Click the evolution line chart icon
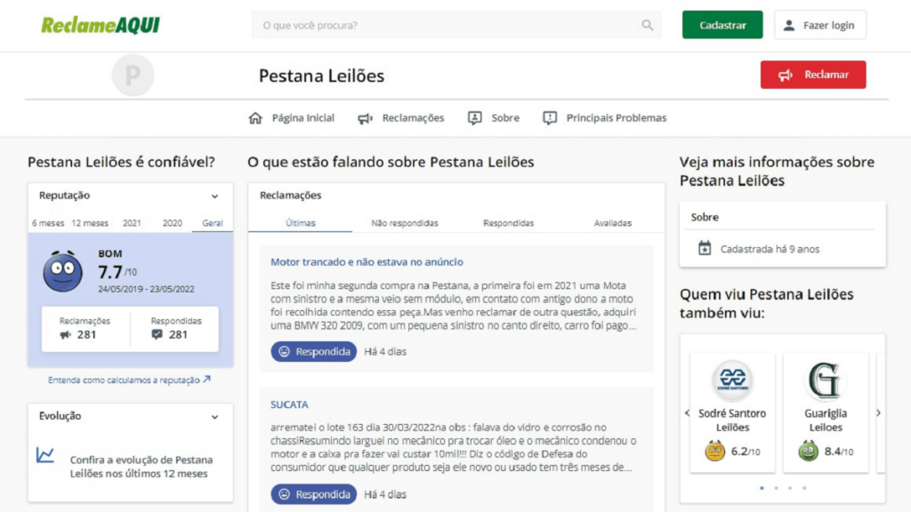Viewport: 911px width, 512px height. point(45,455)
